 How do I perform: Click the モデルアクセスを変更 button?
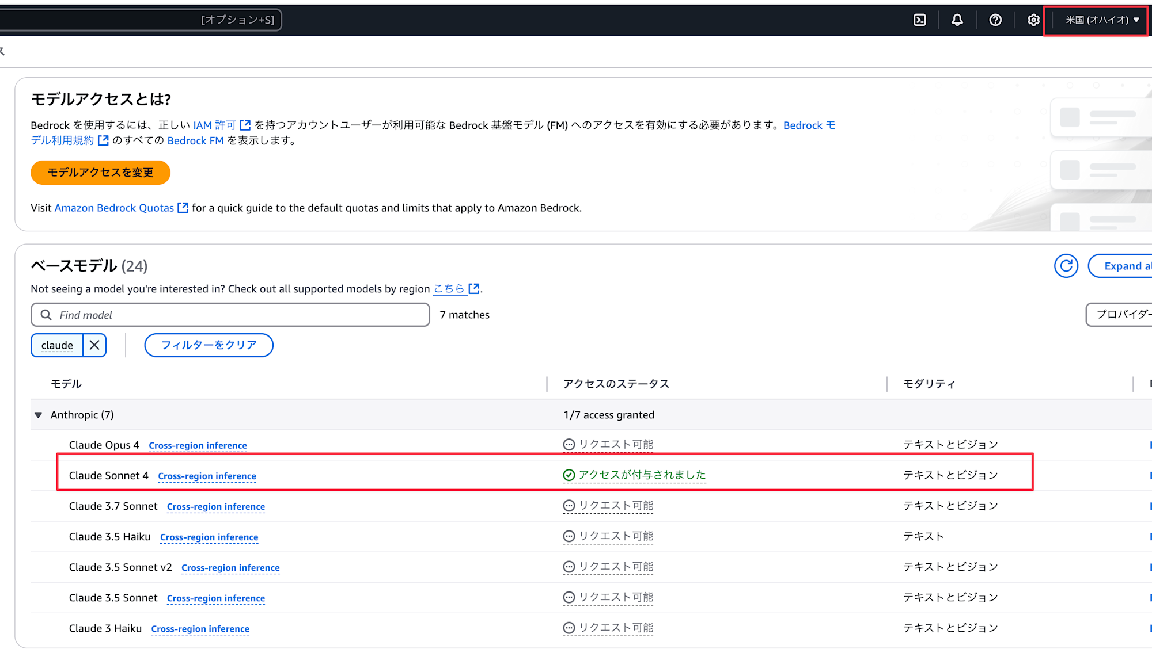tap(100, 173)
